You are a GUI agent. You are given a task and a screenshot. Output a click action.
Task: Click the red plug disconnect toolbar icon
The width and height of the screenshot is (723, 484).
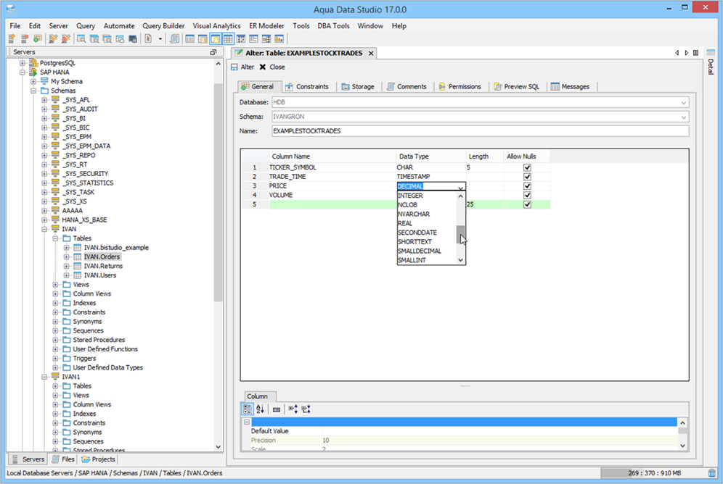pos(66,39)
